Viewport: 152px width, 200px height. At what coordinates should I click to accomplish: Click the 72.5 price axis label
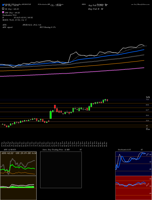coord(147,99)
